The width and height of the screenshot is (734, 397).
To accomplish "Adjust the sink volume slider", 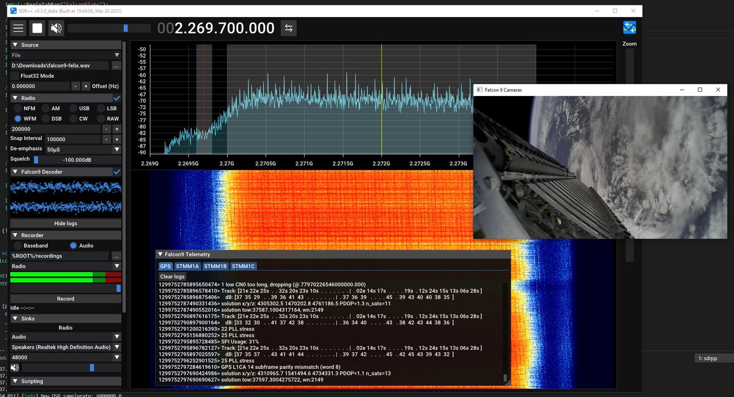I will coord(72,368).
